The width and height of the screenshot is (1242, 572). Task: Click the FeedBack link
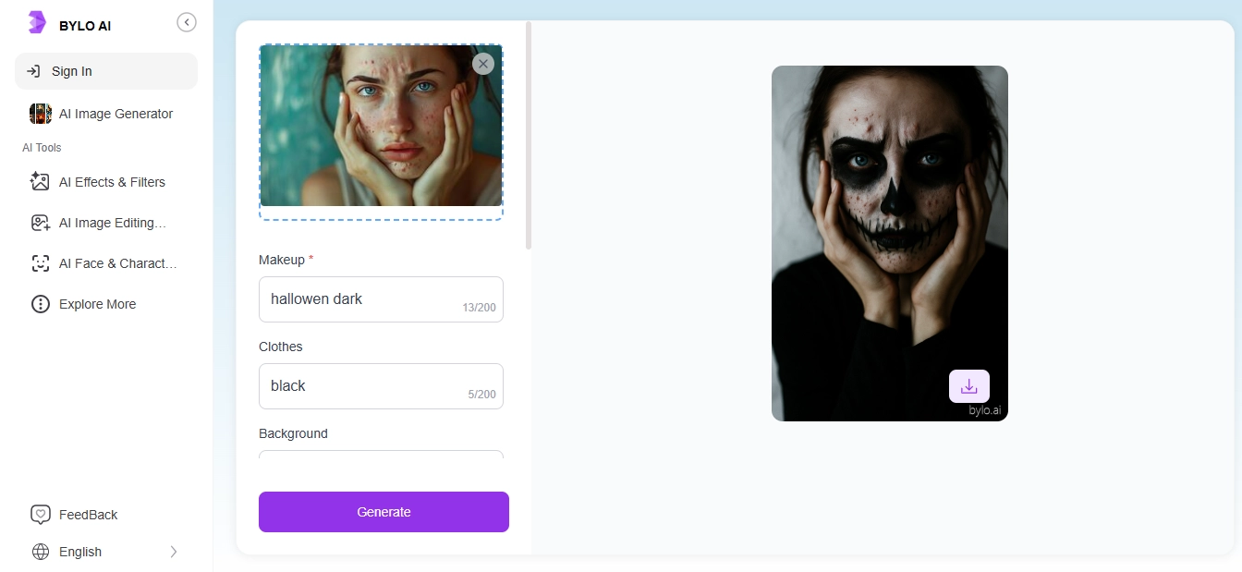pos(88,515)
